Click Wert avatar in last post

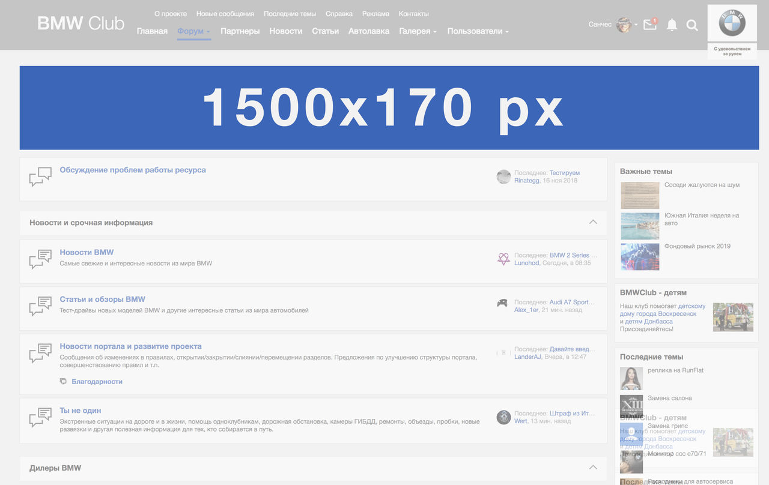(503, 417)
